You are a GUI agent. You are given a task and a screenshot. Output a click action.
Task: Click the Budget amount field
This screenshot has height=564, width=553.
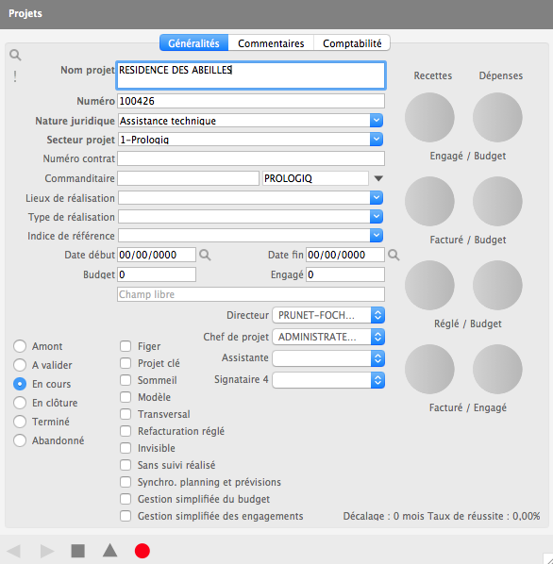point(157,274)
